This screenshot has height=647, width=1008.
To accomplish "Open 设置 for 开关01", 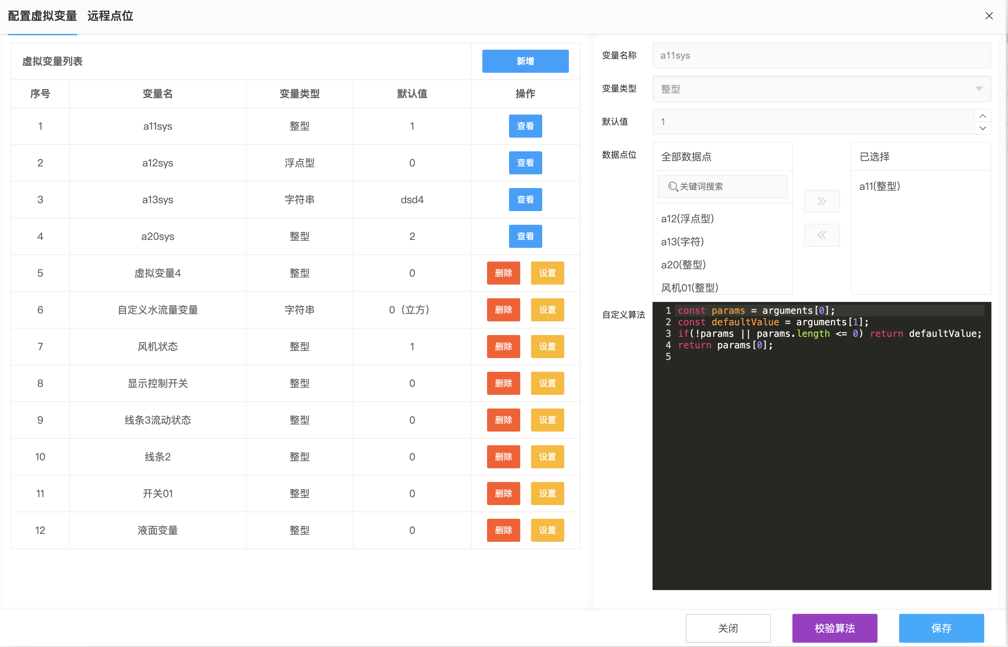I will click(547, 494).
